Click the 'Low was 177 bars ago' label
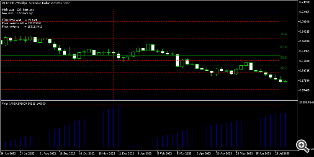The width and height of the screenshot is (314, 157). (18, 13)
